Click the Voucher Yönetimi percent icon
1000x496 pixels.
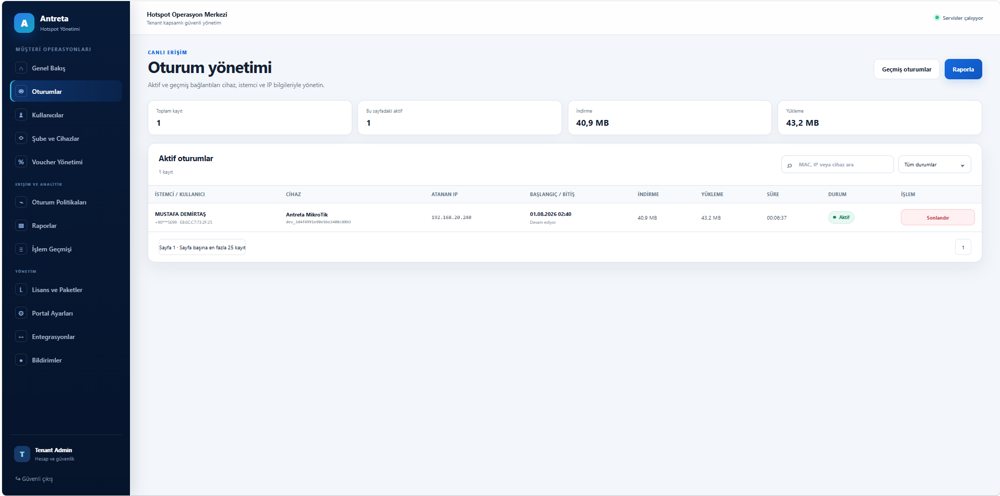21,162
